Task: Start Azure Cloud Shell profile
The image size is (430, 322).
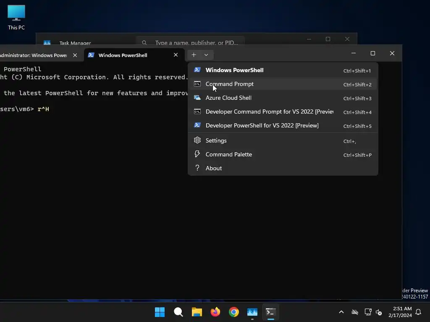Action: point(283,98)
